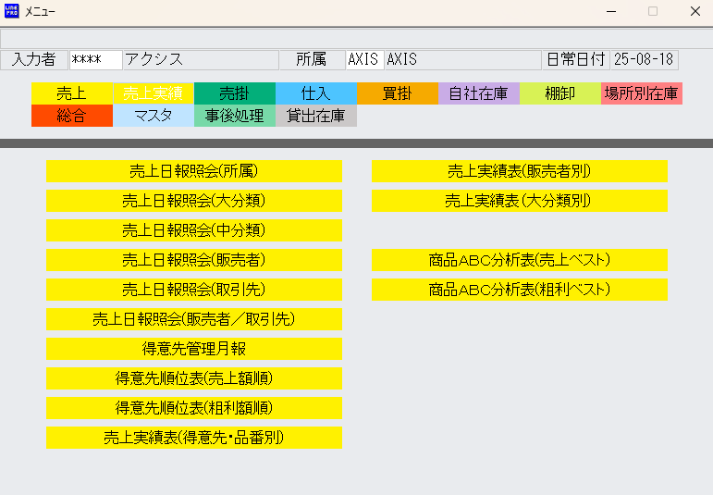Switch to the 事後処理 tab
This screenshot has height=495, width=713.
234,116
